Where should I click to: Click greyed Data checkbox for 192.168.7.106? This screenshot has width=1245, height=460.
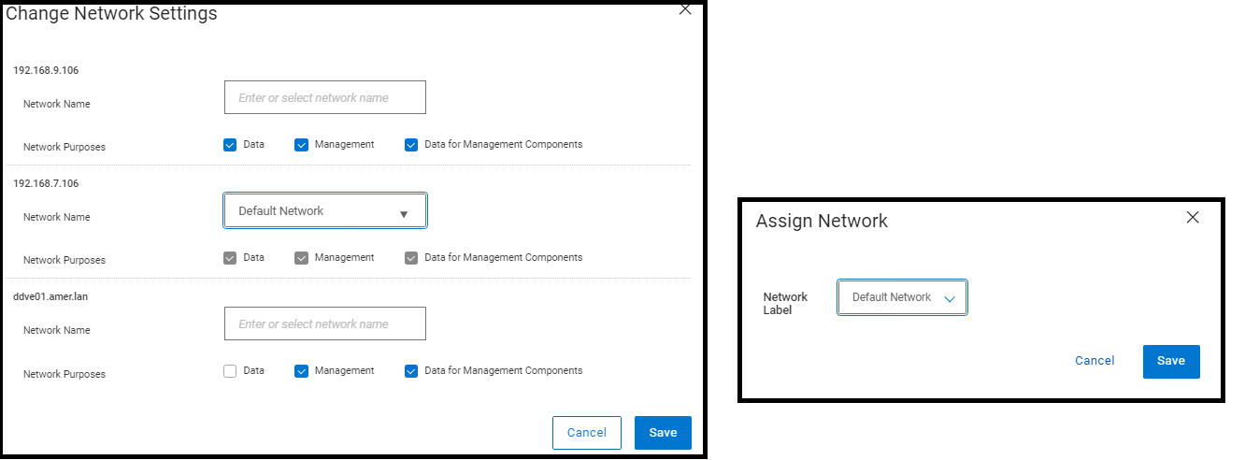point(230,258)
